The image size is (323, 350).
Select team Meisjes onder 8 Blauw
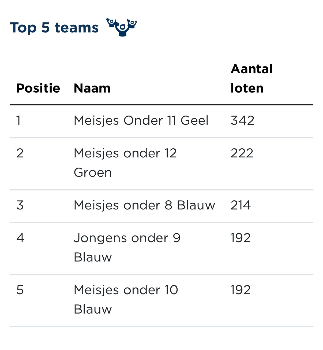pos(144,205)
